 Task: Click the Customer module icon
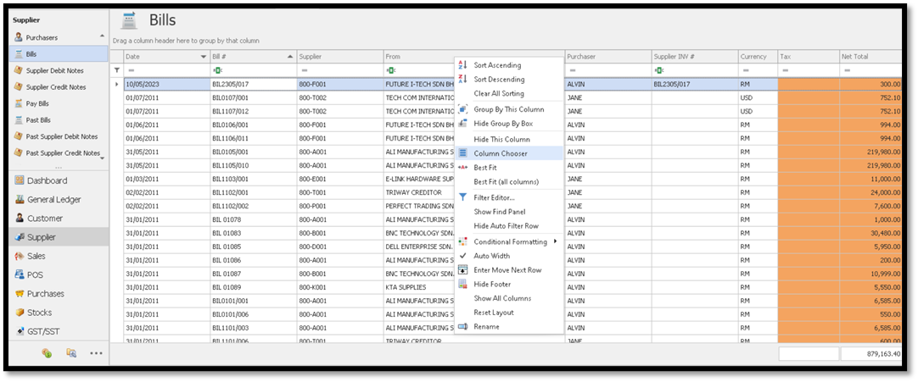pos(20,218)
